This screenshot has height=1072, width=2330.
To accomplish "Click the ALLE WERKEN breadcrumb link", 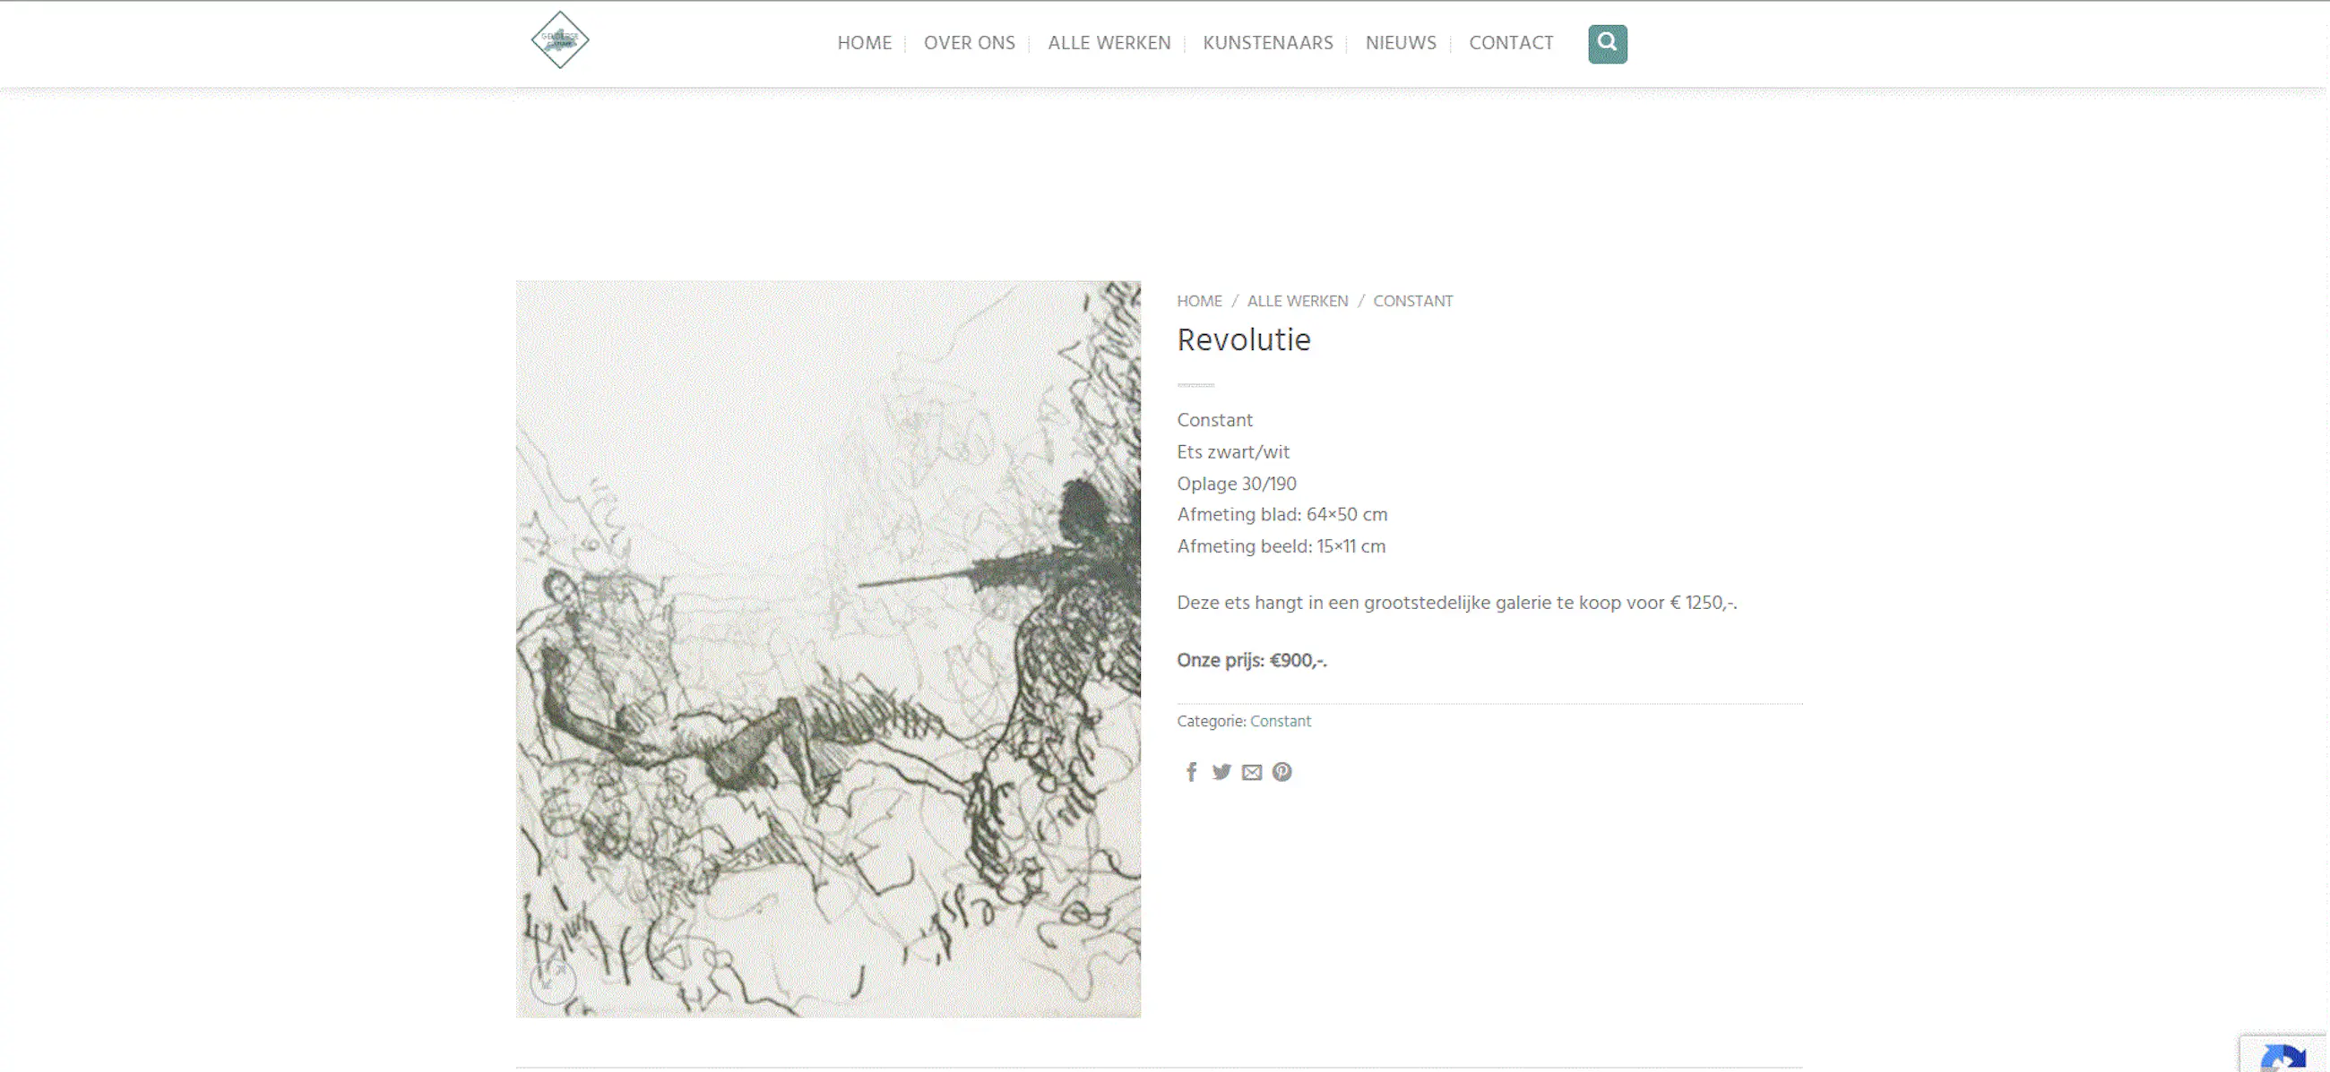I will [x=1297, y=301].
